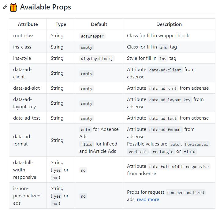Click the horizontal value code
The width and height of the screenshot is (220, 212).
pyautogui.click(x=196, y=144)
